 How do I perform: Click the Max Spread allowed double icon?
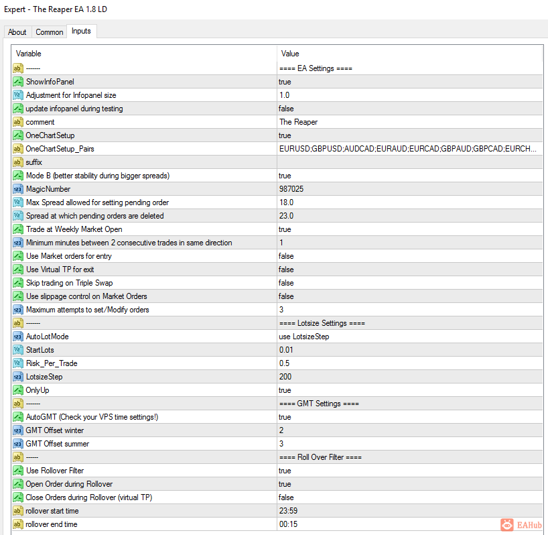18,202
